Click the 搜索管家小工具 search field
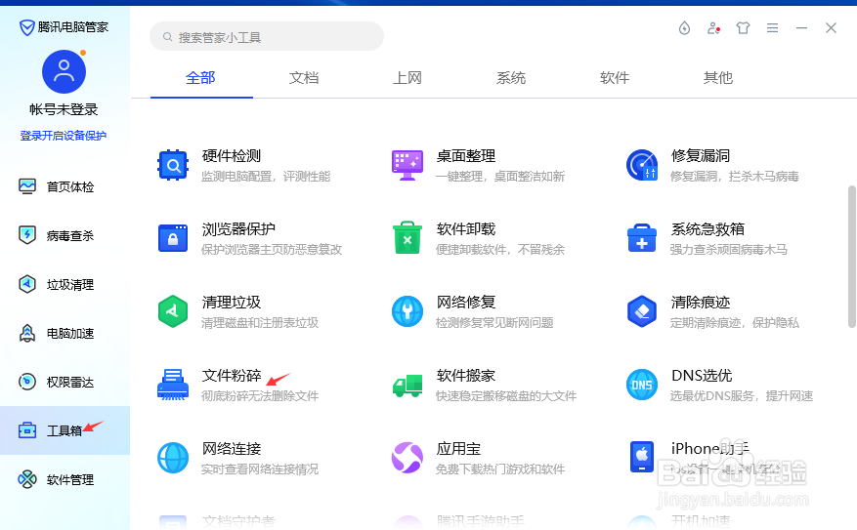Image resolution: width=857 pixels, height=530 pixels. coord(267,36)
